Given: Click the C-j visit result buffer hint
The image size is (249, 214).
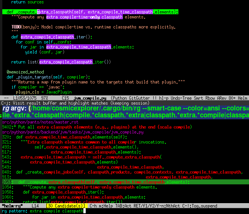Looking at the screenshot, I should pos(75,104).
